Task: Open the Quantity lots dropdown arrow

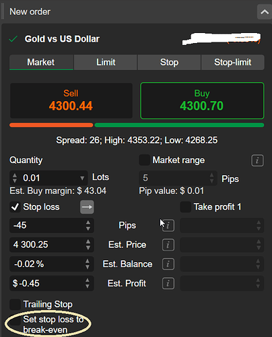Action: click(82, 178)
